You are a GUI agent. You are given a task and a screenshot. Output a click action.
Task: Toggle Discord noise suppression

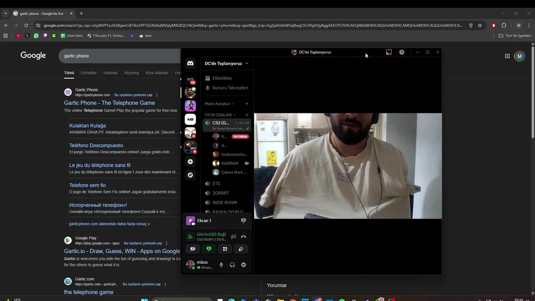pos(234,237)
